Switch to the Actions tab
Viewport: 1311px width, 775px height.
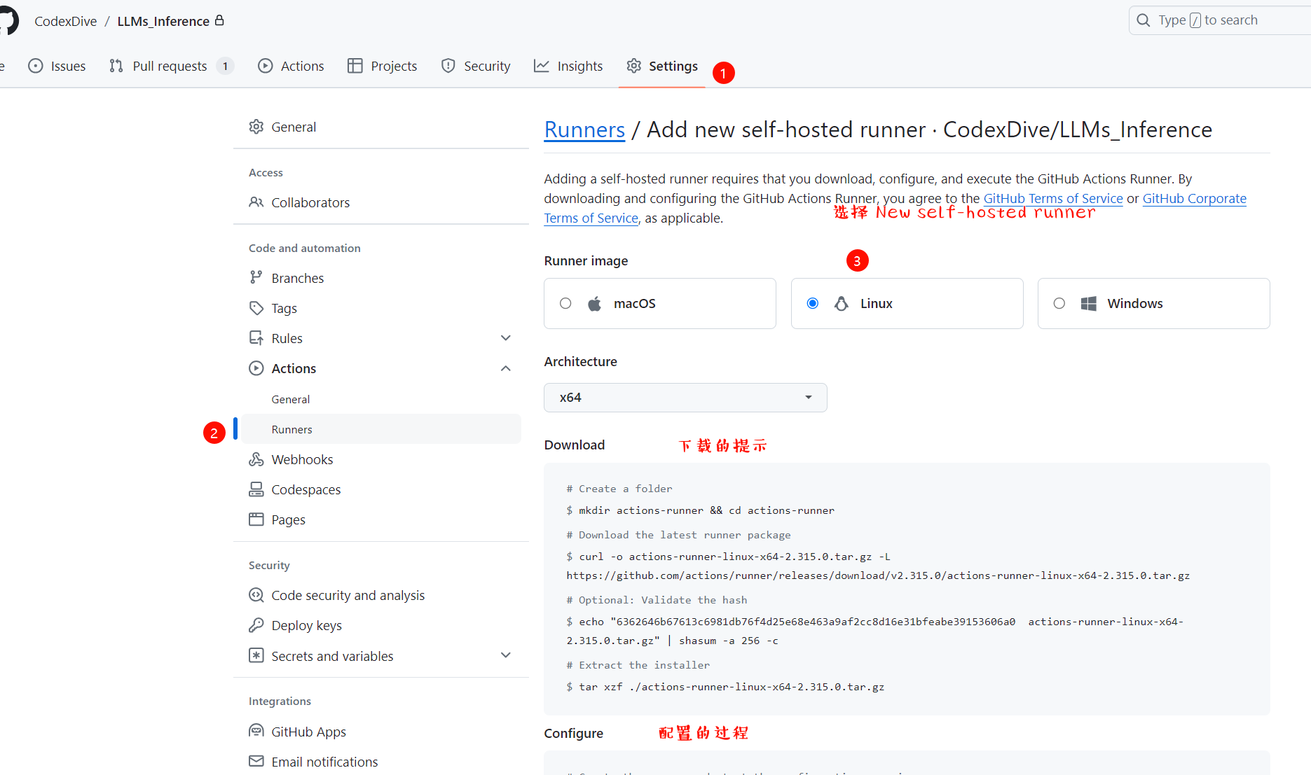[291, 66]
